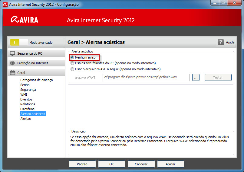Expand the Proteção na Internet section
Screen dimensions: 244x172
(36, 63)
